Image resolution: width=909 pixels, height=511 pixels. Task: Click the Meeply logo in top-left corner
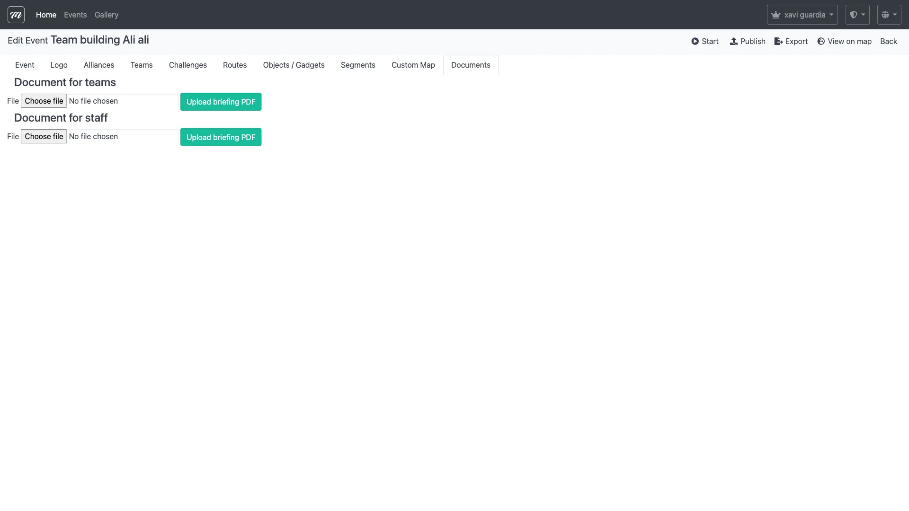[16, 14]
